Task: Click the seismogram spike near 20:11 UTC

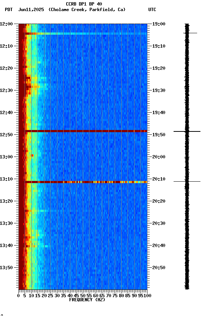Action: [187, 181]
